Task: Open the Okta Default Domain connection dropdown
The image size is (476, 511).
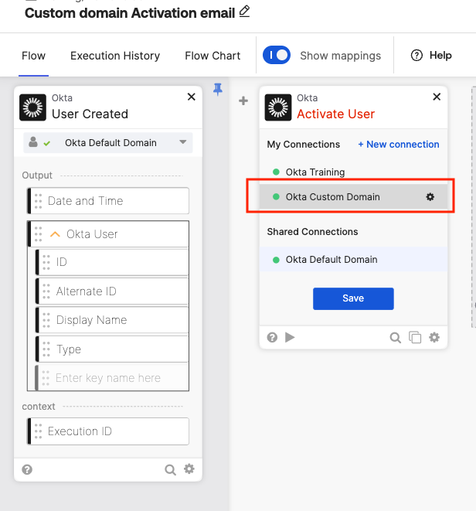Action: point(108,143)
